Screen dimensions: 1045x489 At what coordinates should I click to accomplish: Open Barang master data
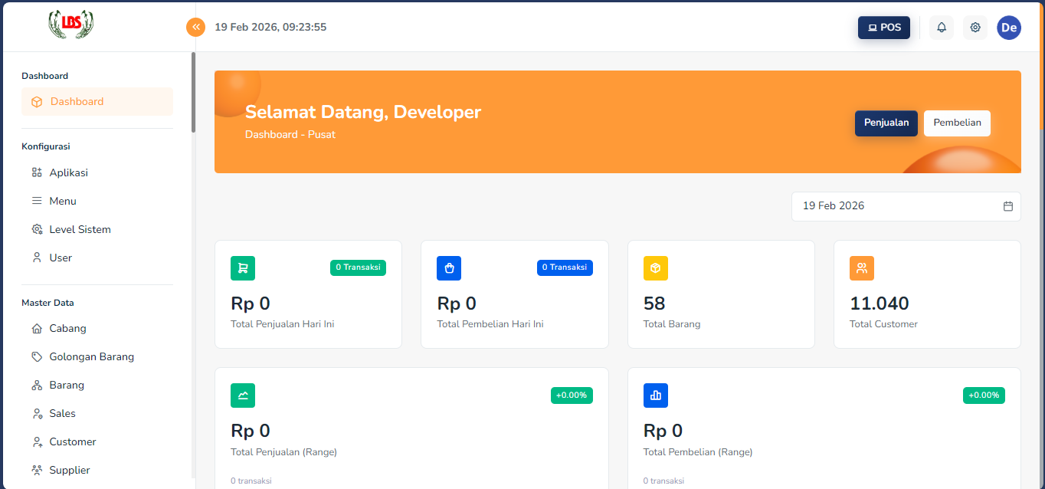click(97, 385)
